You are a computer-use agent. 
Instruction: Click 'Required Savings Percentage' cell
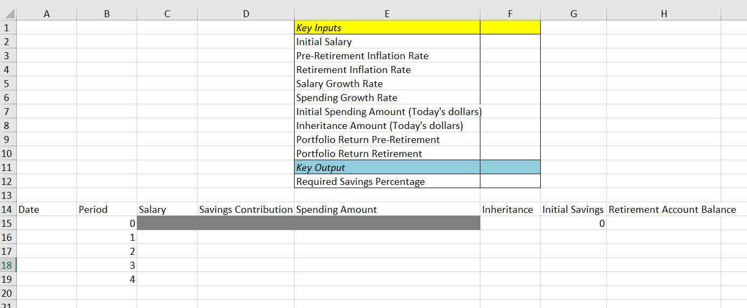click(x=387, y=182)
